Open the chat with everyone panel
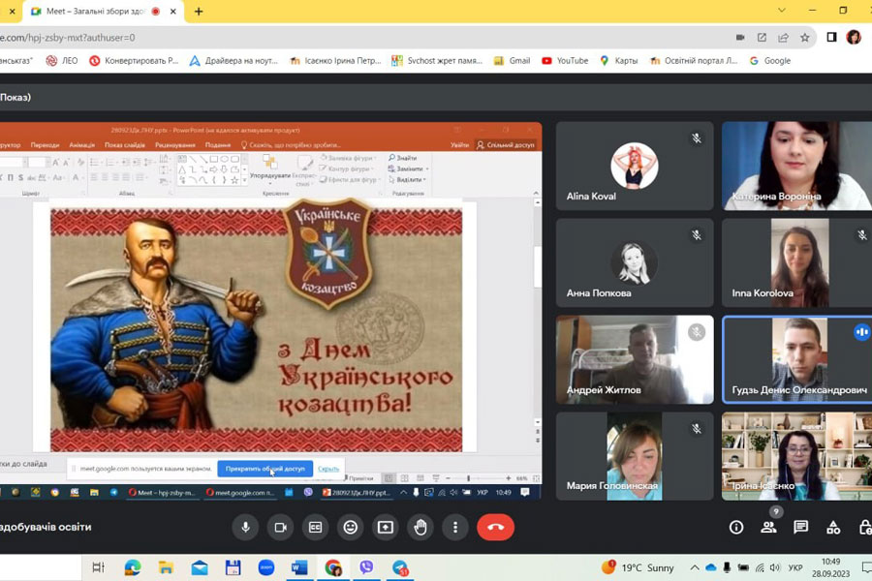This screenshot has width=872, height=581. [x=801, y=527]
